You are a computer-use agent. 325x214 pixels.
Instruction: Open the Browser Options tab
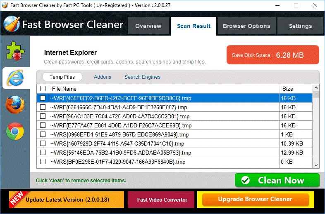pos(246,26)
